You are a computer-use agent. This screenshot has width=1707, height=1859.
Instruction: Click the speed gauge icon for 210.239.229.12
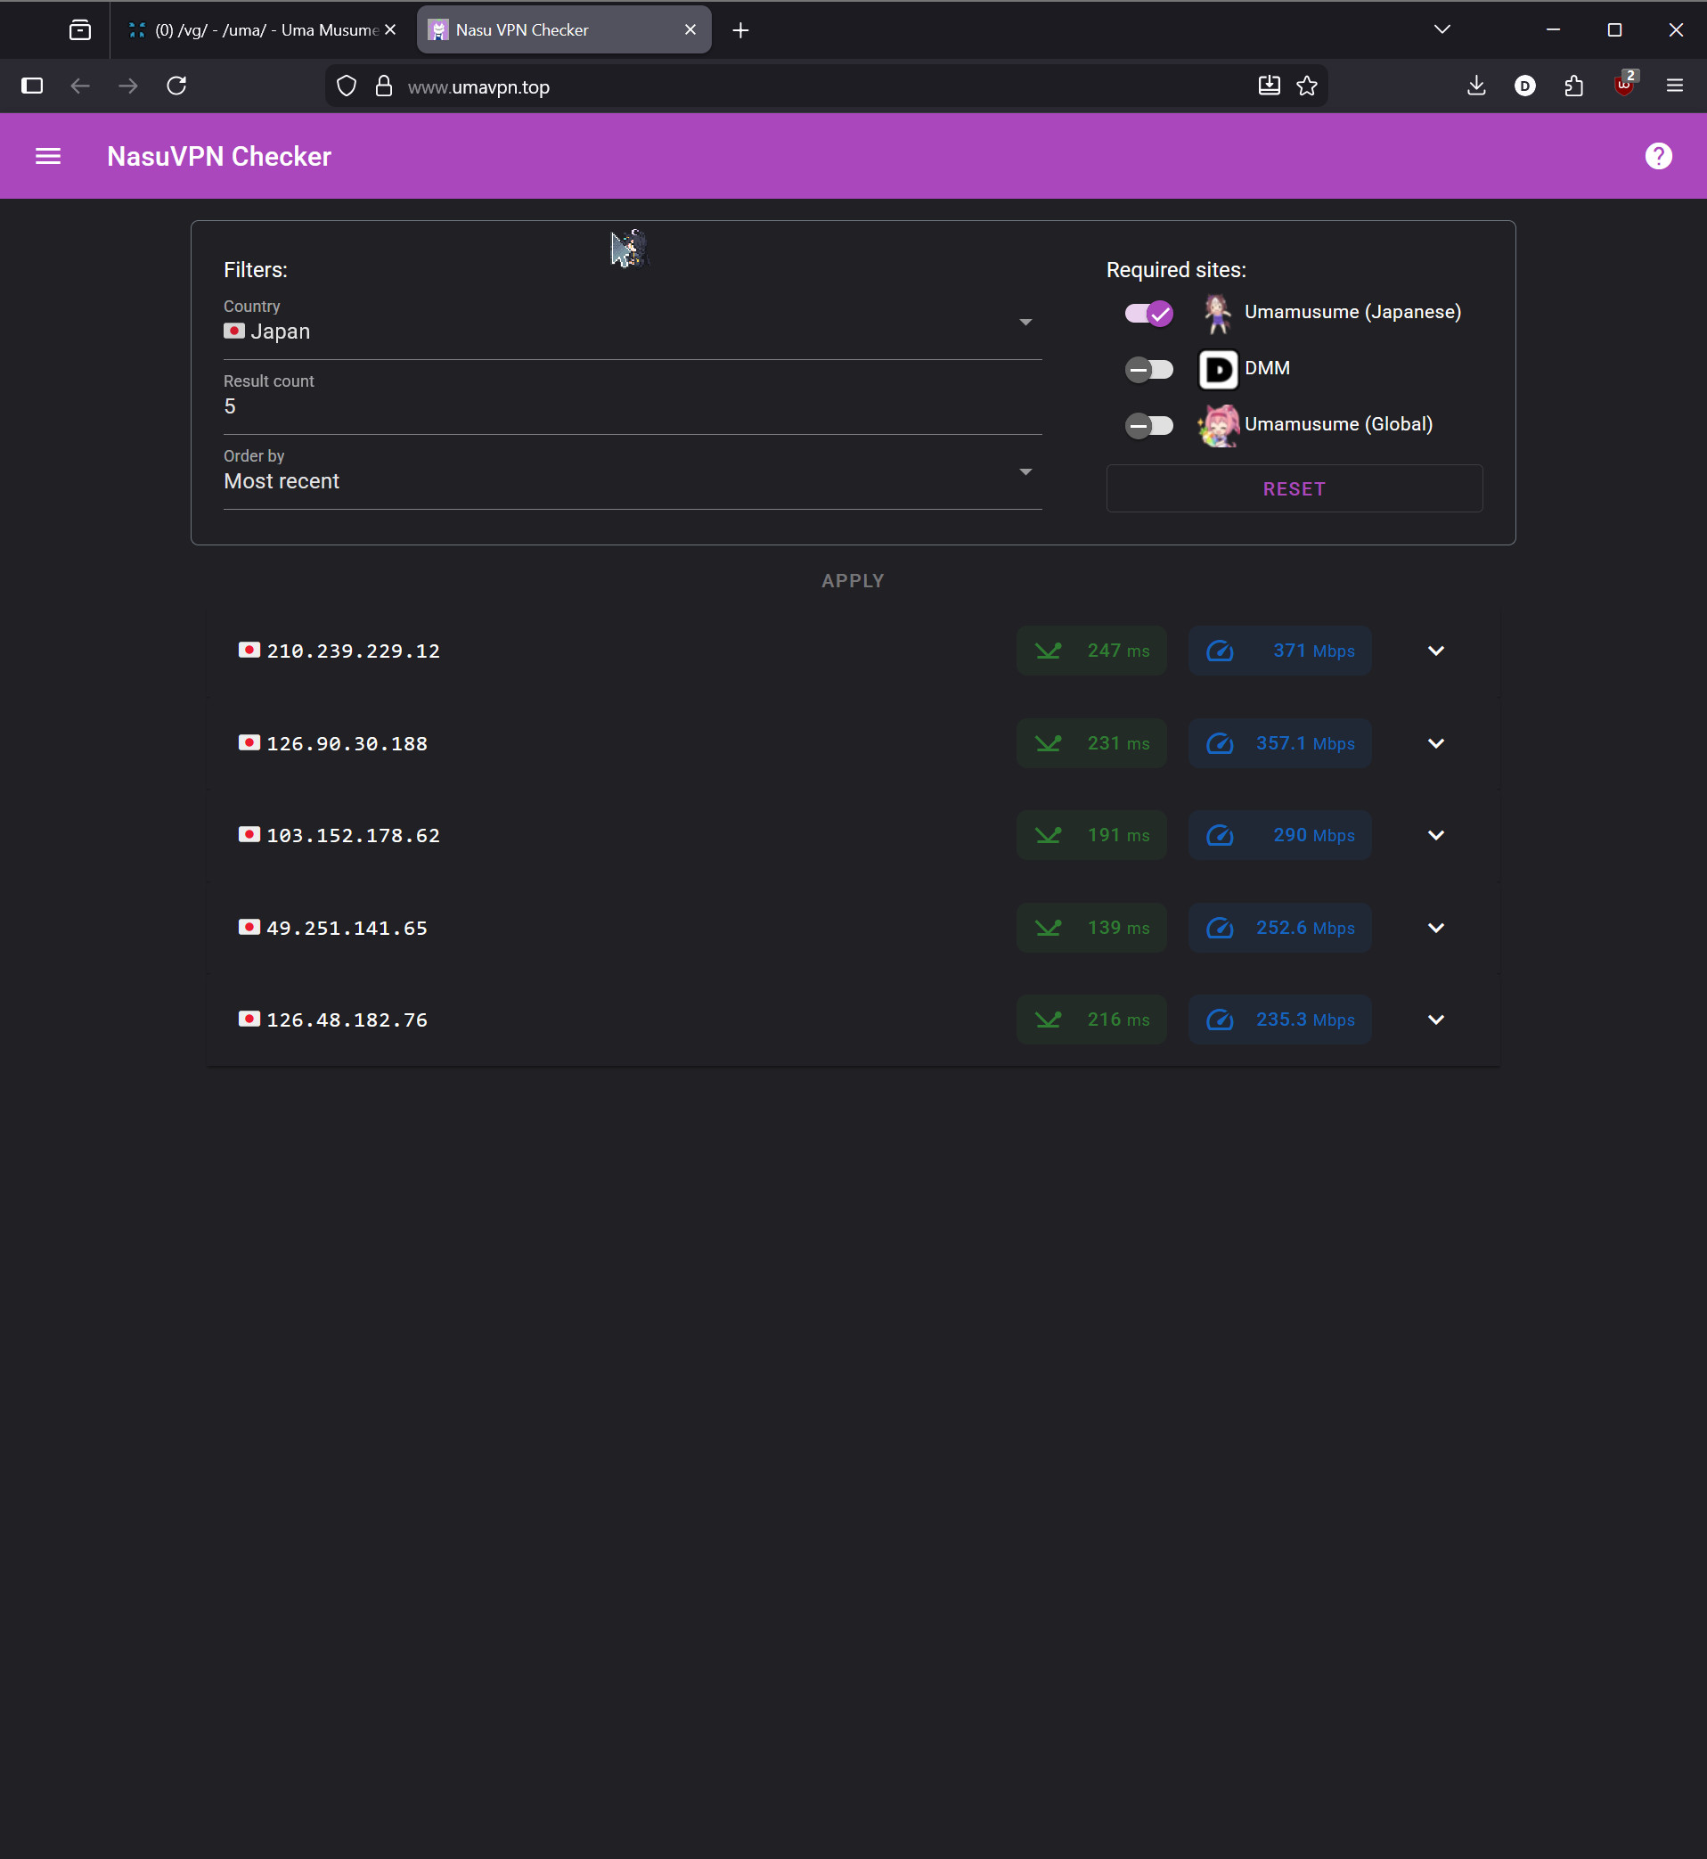click(x=1220, y=651)
